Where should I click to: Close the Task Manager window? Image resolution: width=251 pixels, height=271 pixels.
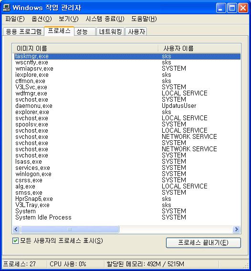(x=243, y=8)
